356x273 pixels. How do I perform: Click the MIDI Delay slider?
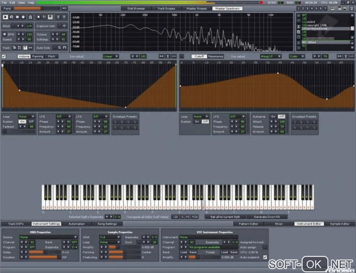point(45,252)
